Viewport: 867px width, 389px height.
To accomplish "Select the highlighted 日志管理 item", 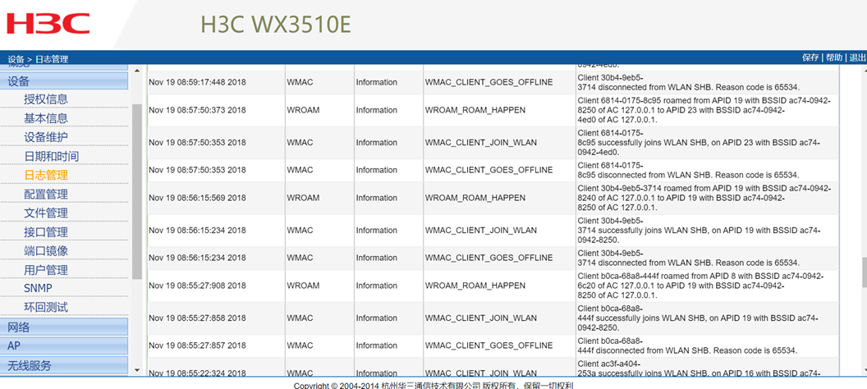I will coord(46,175).
